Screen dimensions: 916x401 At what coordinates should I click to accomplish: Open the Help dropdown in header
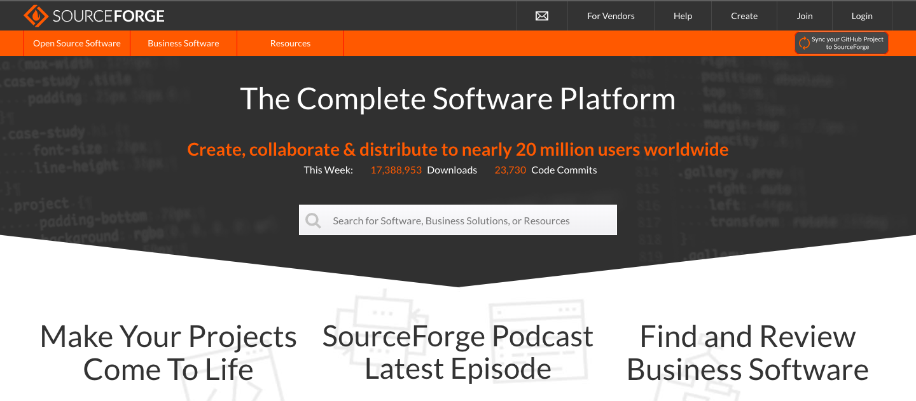[683, 16]
